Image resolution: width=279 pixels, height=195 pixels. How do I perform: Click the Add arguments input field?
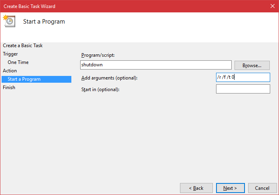(243, 78)
